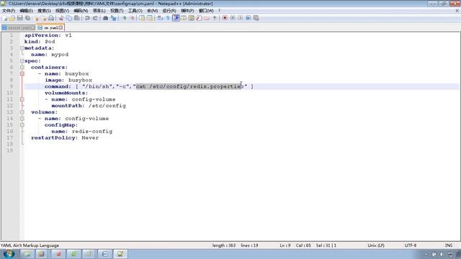
Task: Click the Save All toolbar icon
Action: pos(27,18)
